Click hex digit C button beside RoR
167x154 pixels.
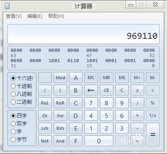point(76,103)
